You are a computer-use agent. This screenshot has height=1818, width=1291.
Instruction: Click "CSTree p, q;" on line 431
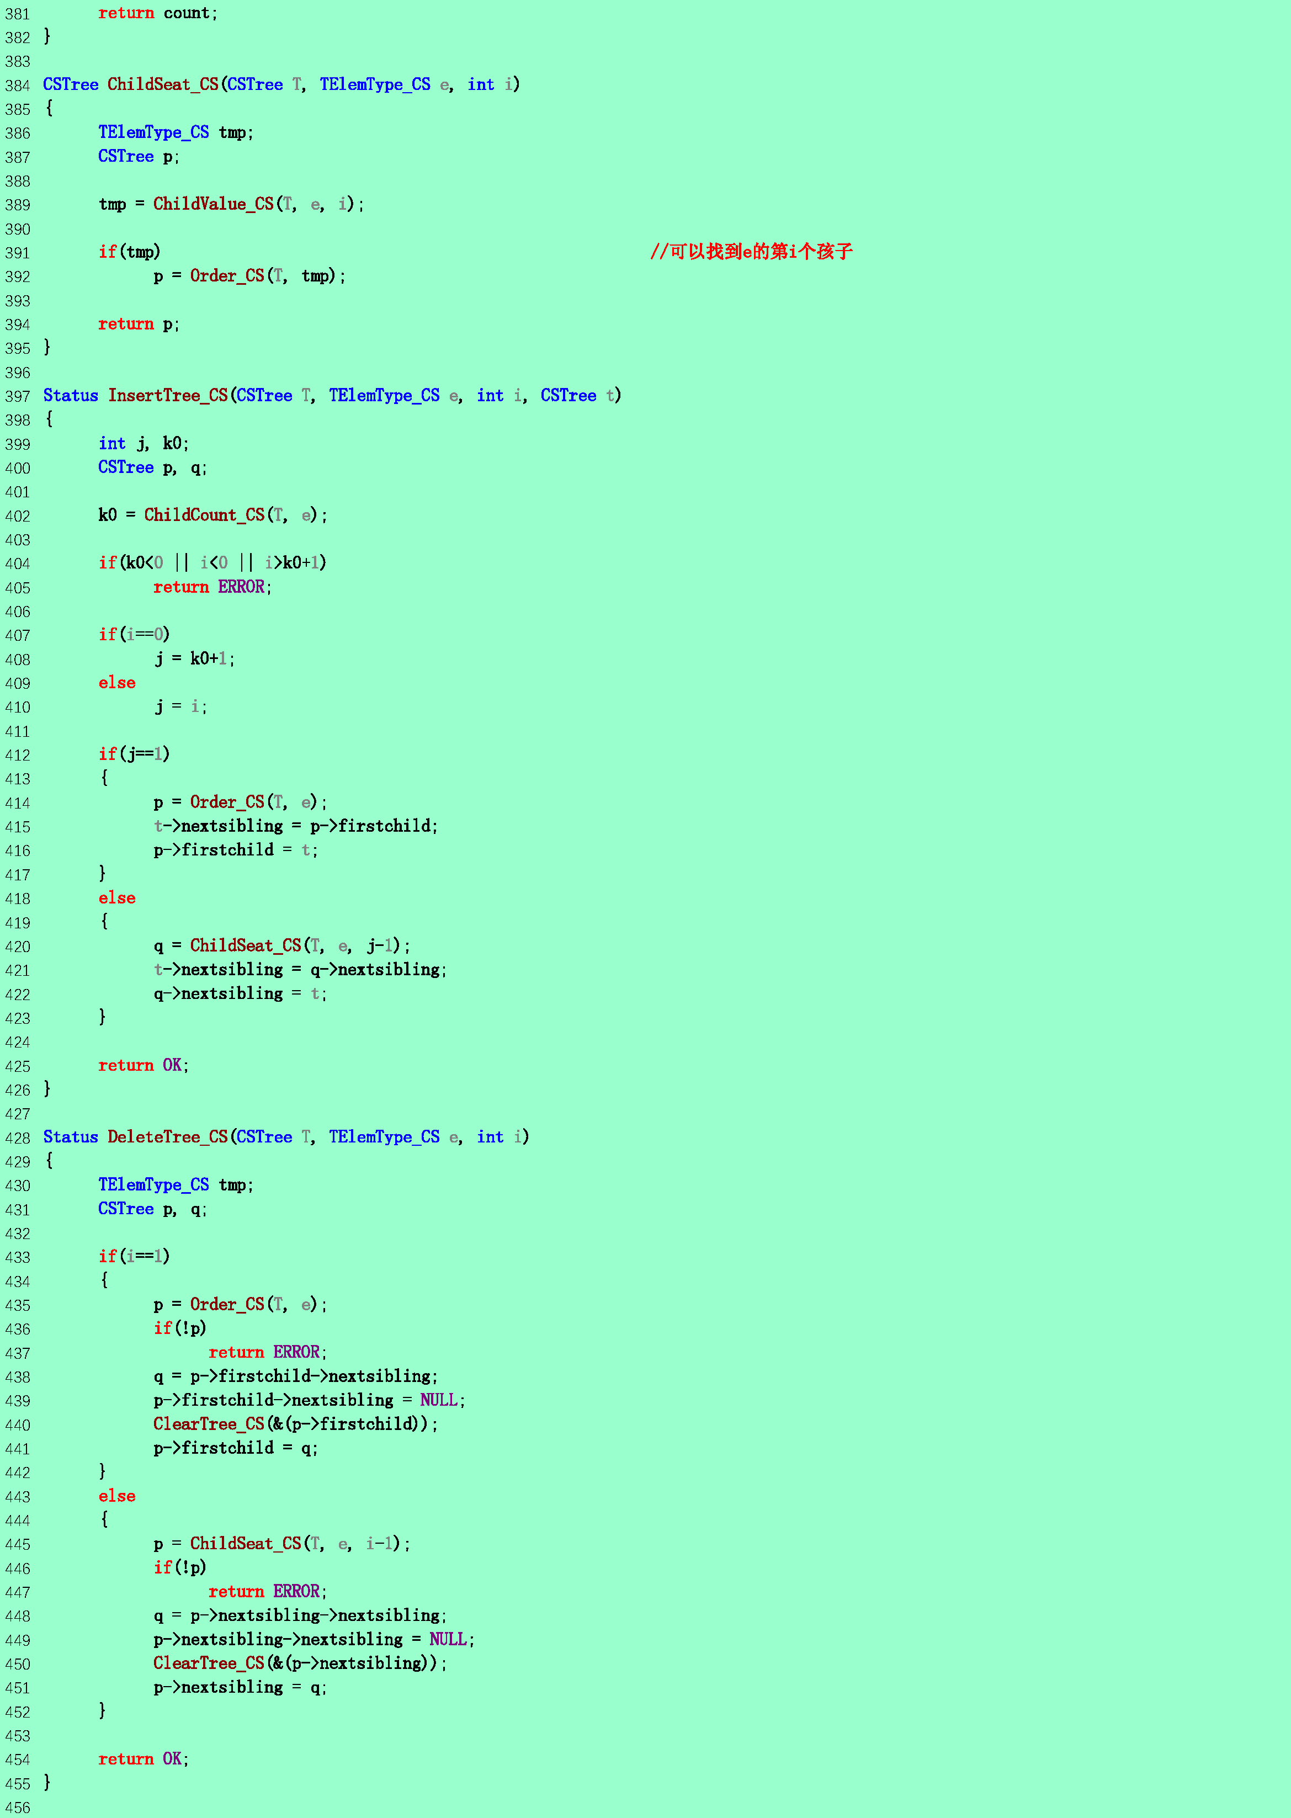coord(153,1209)
